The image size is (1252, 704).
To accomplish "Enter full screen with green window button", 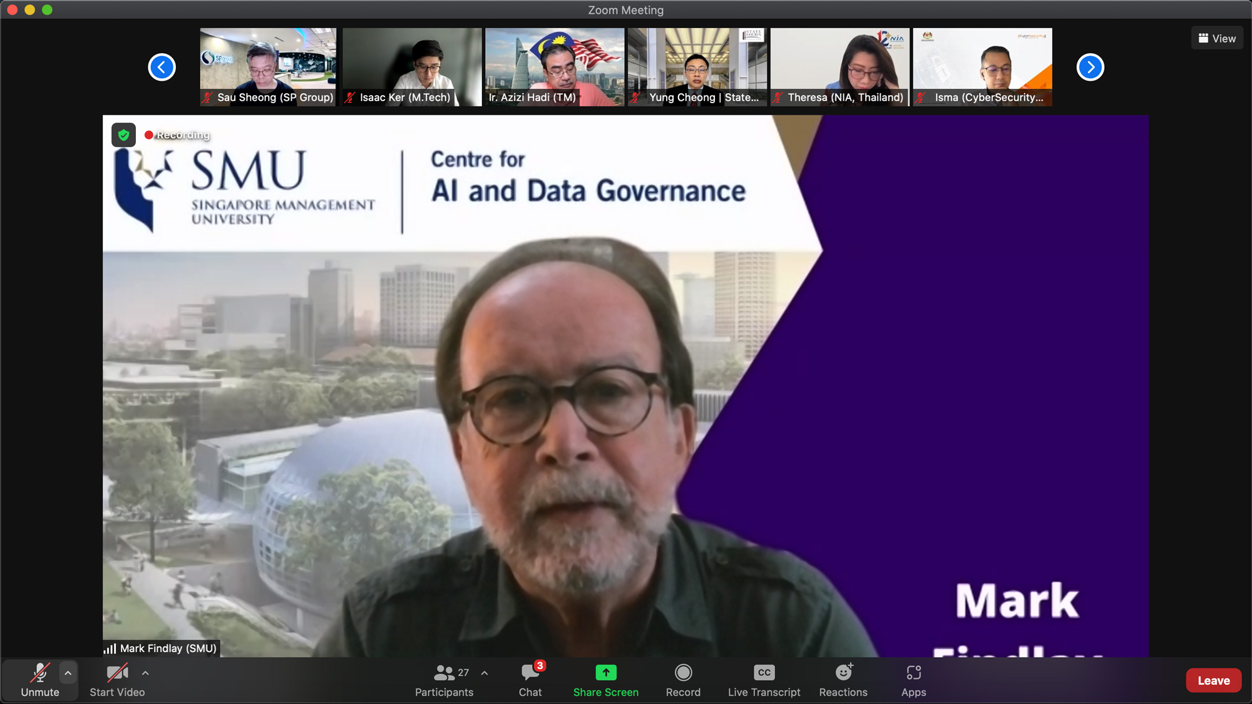I will point(47,10).
